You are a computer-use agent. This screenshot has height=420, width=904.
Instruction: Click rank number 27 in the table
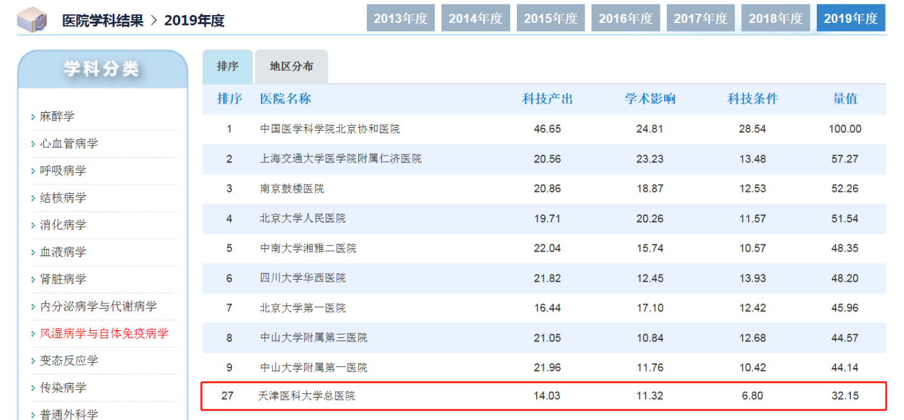(x=227, y=396)
